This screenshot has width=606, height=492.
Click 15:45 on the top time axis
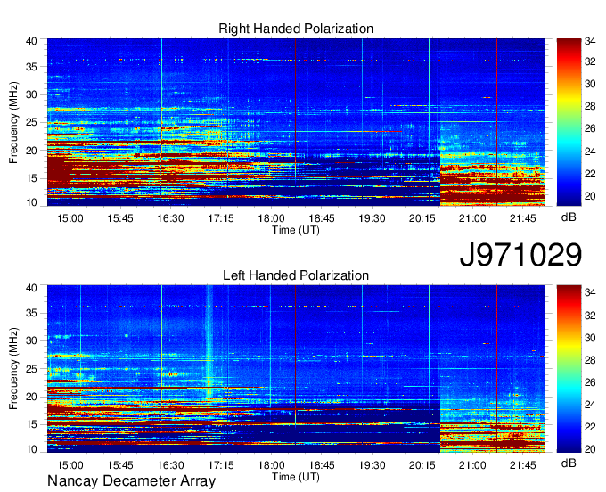tap(120, 218)
